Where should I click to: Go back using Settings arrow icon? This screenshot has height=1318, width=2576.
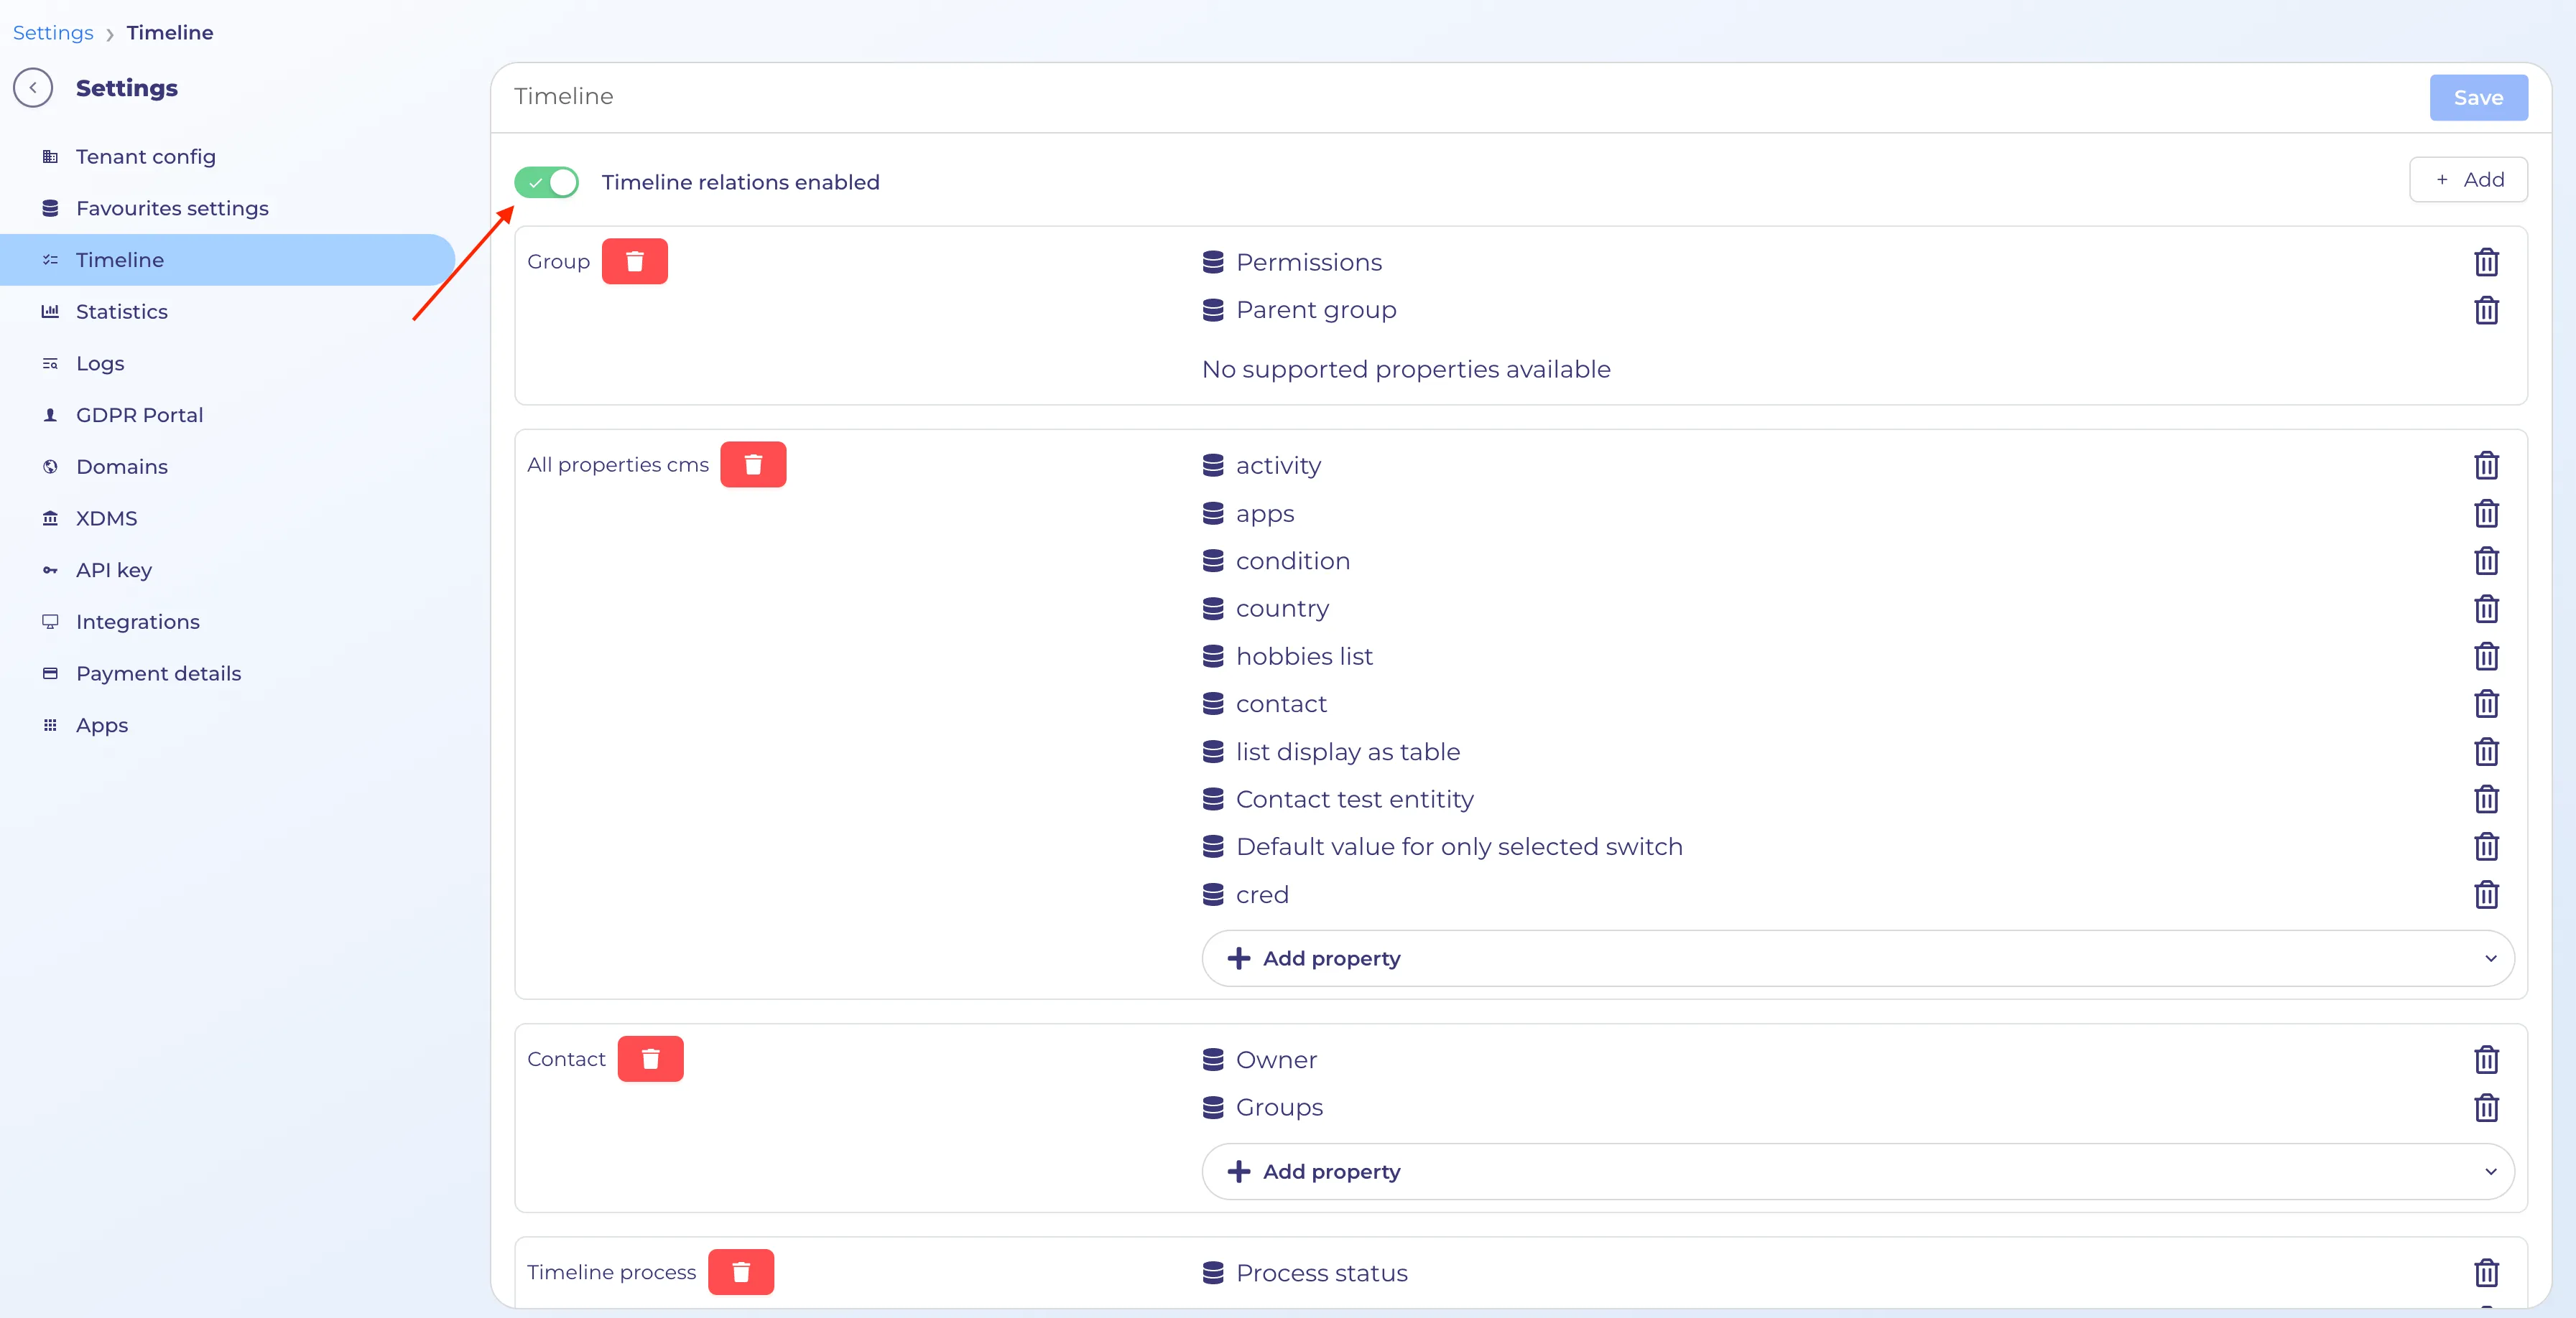[x=33, y=88]
